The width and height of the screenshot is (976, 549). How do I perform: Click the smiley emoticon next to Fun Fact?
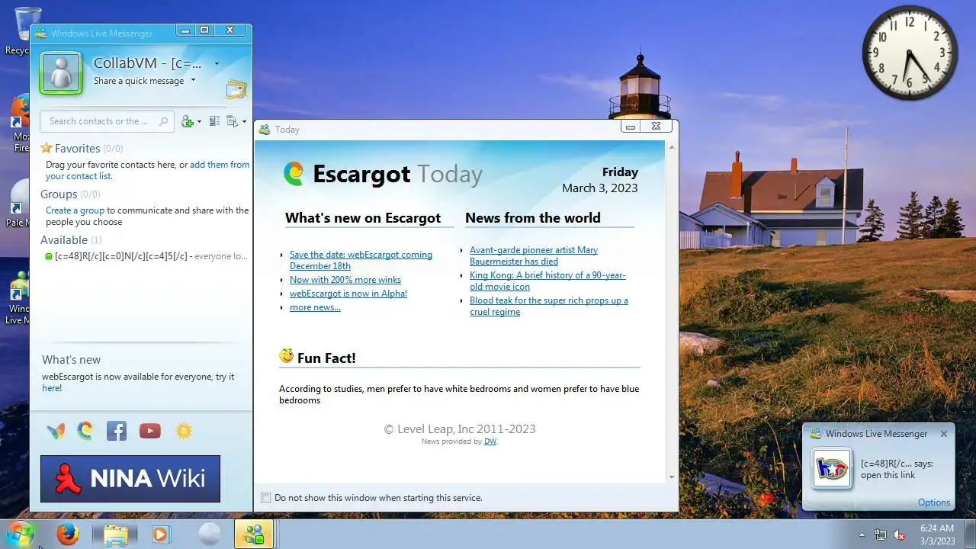(x=287, y=356)
